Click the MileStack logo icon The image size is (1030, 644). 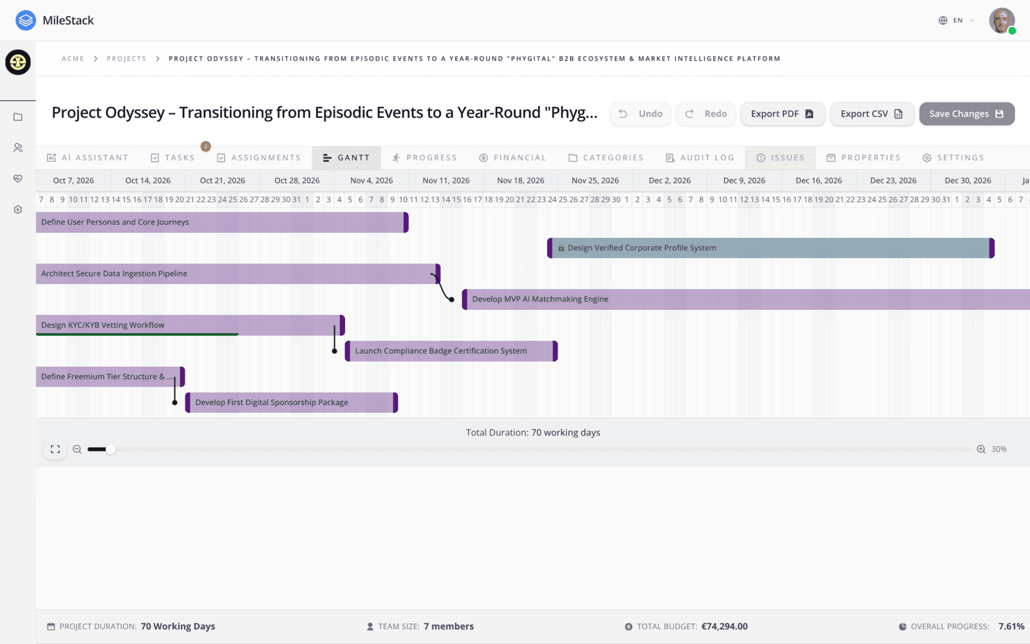point(26,21)
